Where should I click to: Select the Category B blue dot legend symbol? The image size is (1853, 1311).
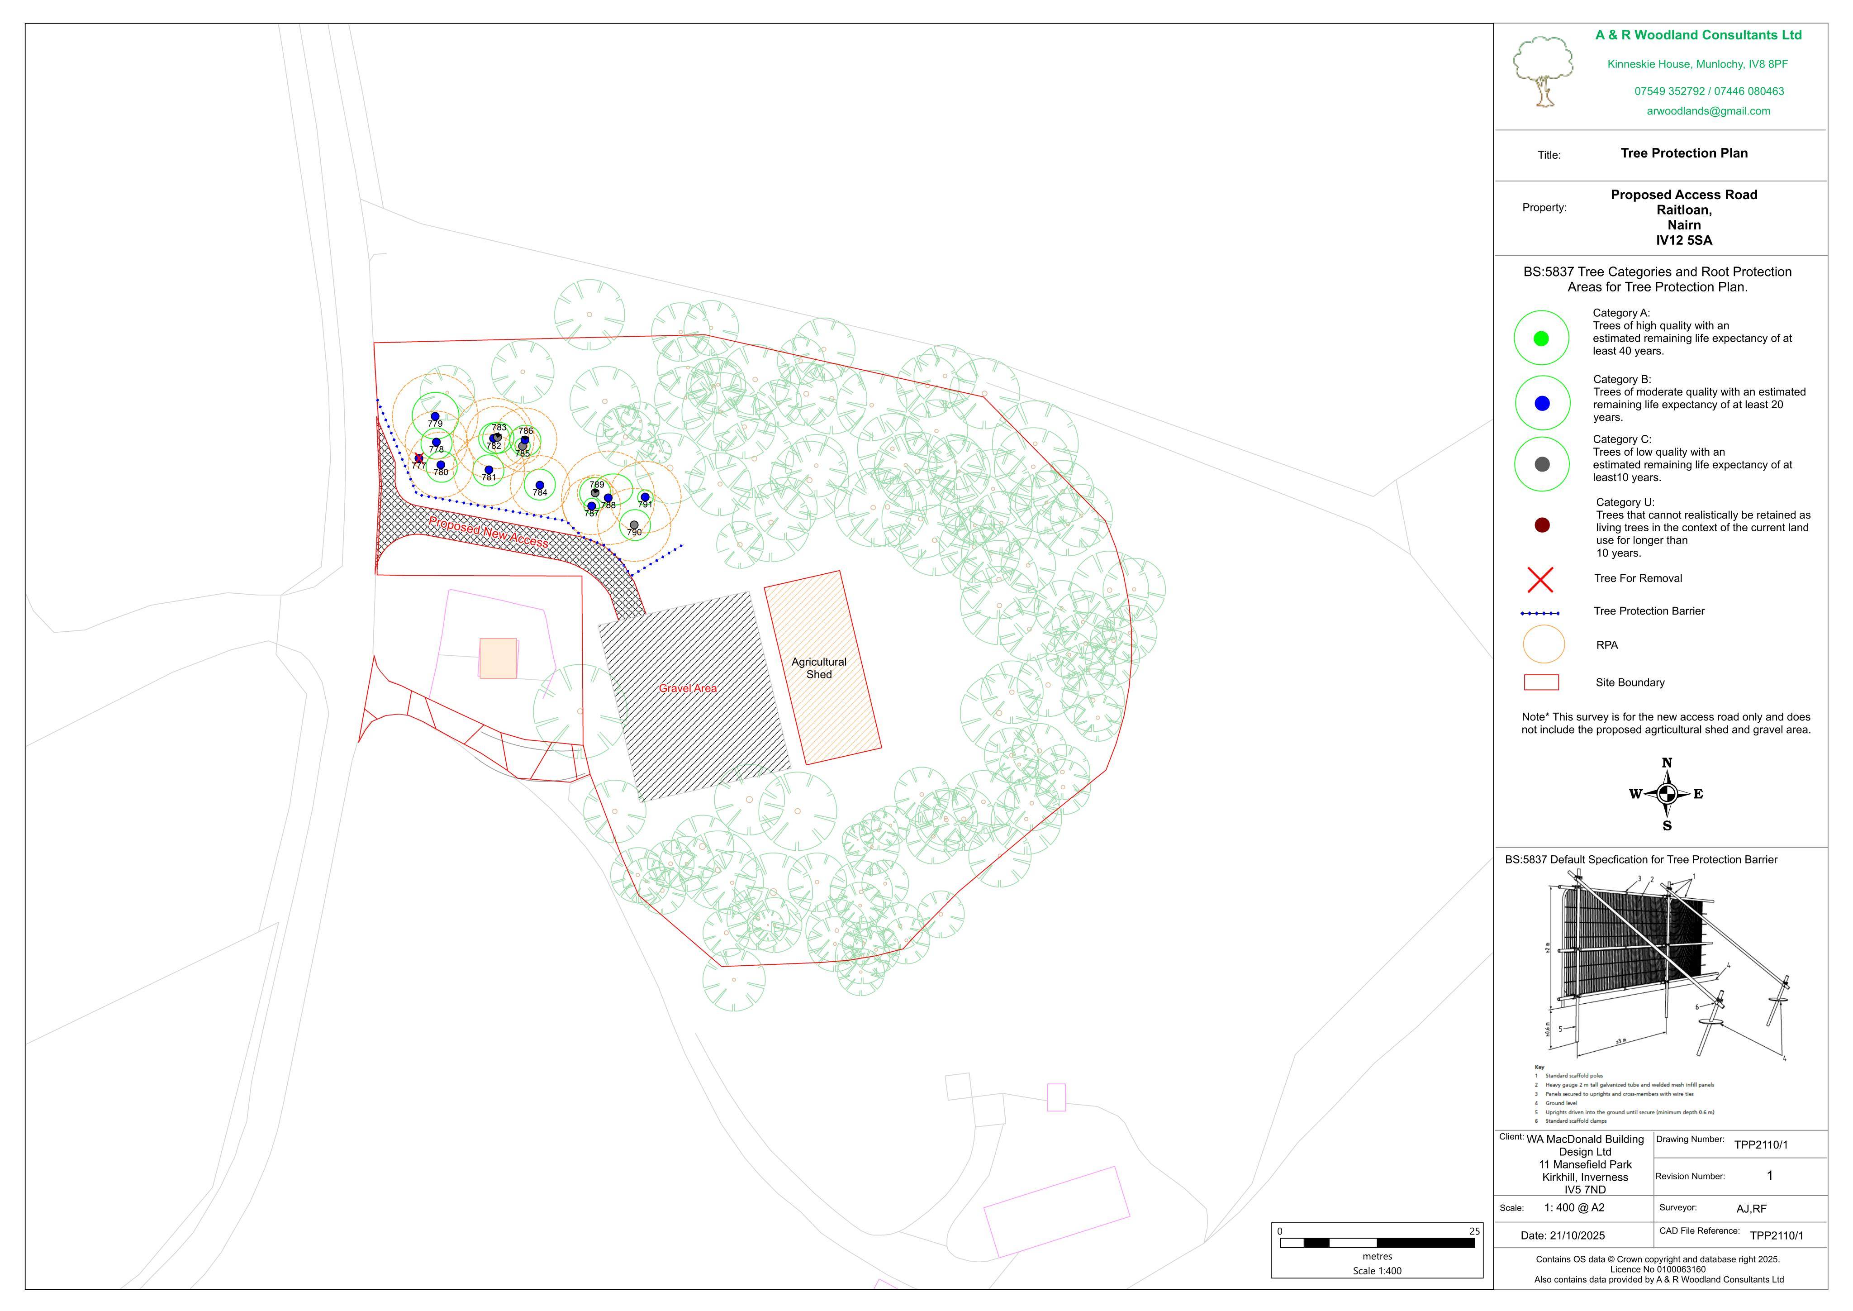(1542, 403)
